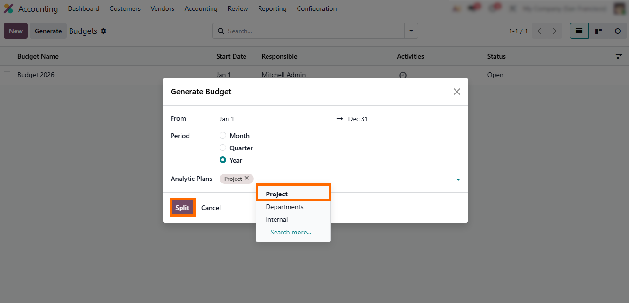Open the Reporting menu
The image size is (629, 303).
point(272,8)
